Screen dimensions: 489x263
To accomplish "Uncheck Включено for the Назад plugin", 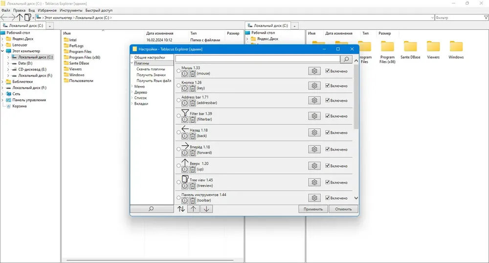I will pos(328,132).
